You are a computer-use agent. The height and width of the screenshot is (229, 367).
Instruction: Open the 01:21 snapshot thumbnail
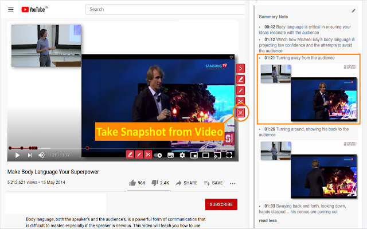[x=309, y=93]
